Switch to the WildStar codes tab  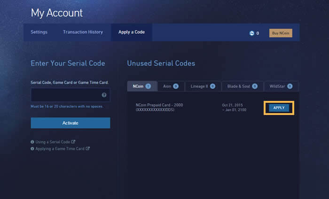(x=281, y=86)
